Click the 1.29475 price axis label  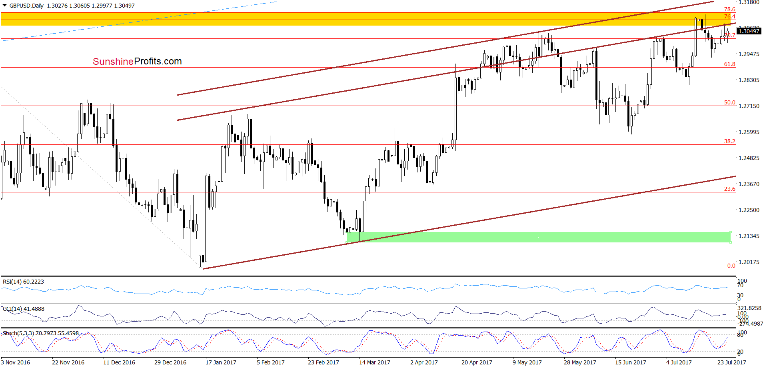point(749,54)
